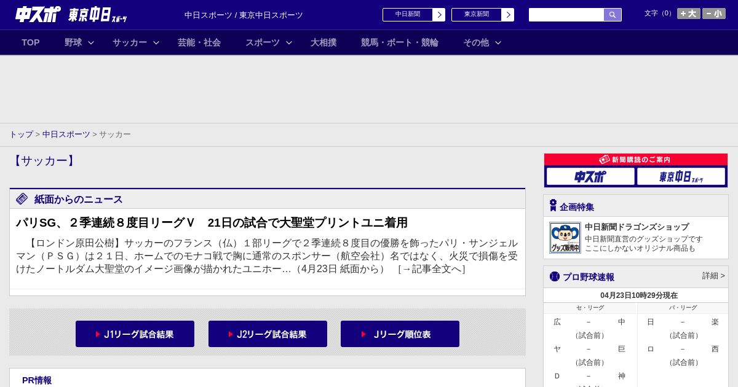Open サッカー menu
Viewport: 738px width, 387px height.
pyautogui.click(x=130, y=42)
